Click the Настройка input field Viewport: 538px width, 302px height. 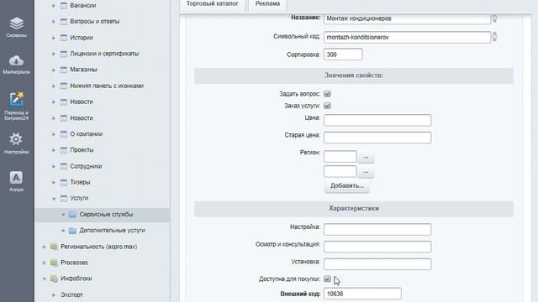click(377, 229)
